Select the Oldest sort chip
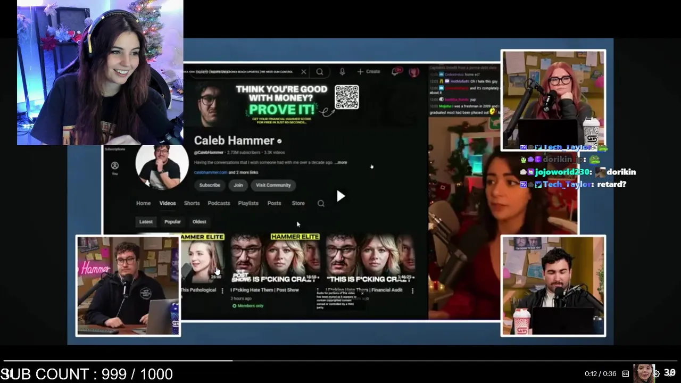Viewport: 681px width, 383px height. [x=200, y=222]
